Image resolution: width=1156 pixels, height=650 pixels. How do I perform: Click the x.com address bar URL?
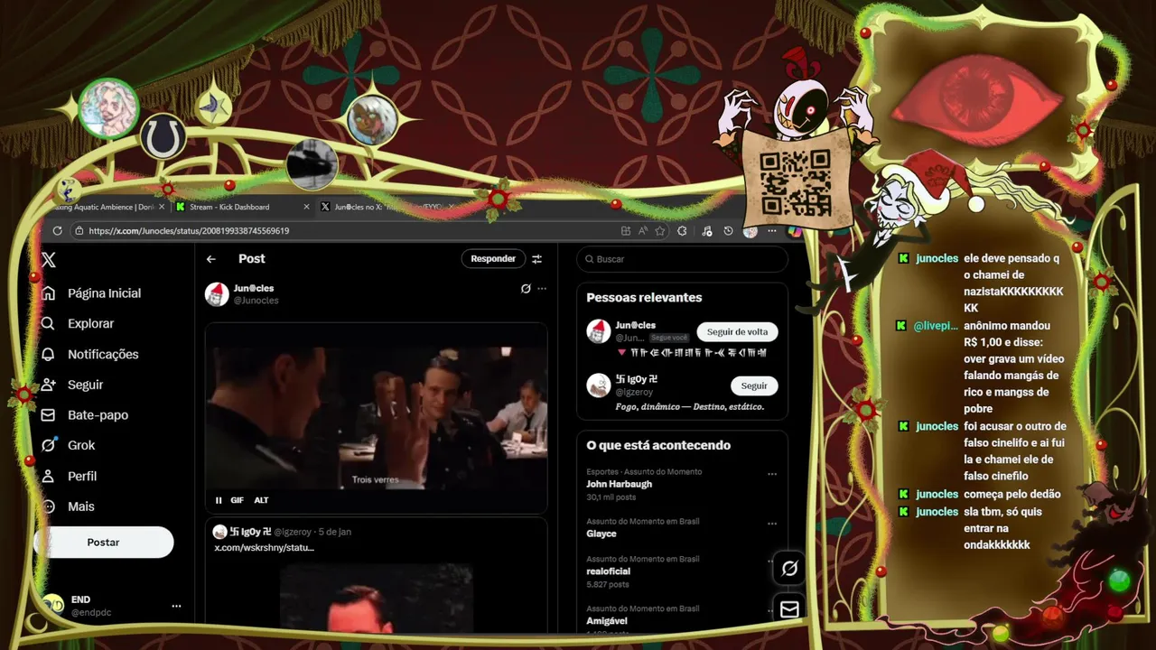[x=189, y=231]
